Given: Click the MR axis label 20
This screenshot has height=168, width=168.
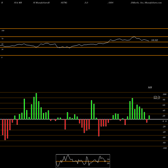Looking at the screenshot, I should (164, 116).
